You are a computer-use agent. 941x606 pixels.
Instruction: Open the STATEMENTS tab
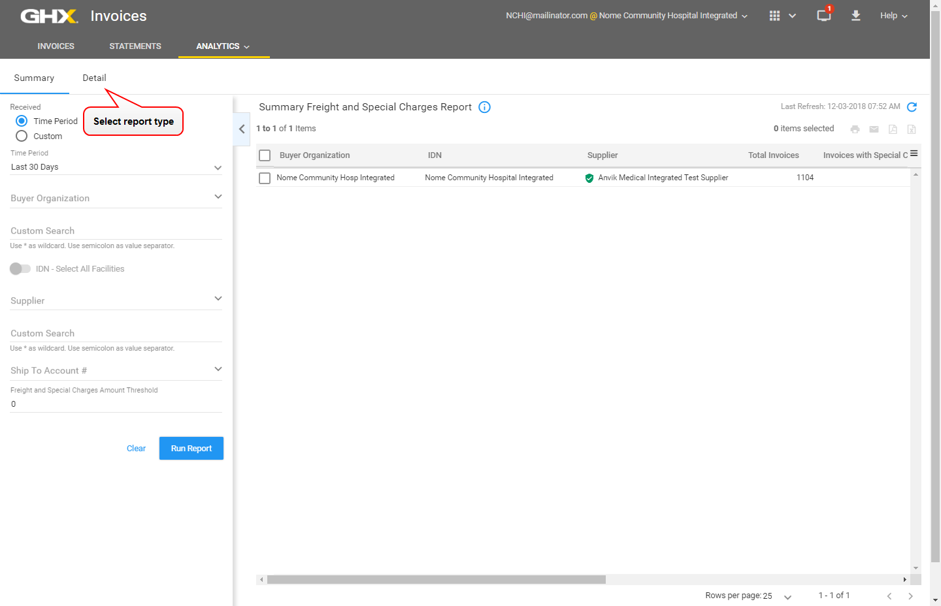135,46
